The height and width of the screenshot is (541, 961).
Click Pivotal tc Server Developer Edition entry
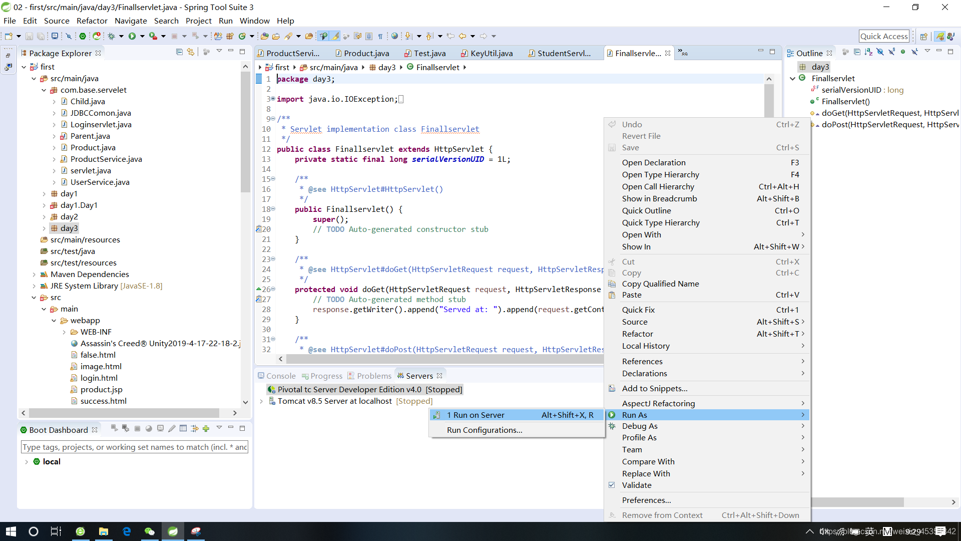[365, 389]
